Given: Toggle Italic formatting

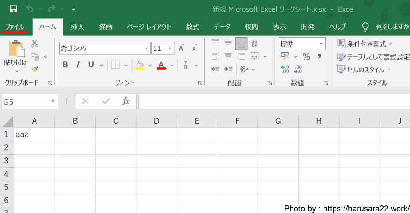Looking at the screenshot, I should (x=78, y=65).
